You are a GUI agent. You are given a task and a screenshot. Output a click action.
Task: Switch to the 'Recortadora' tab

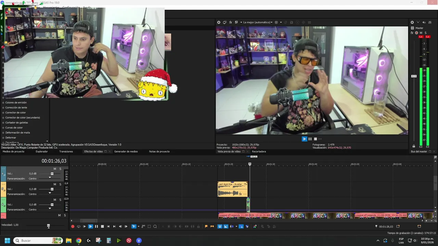tap(259, 151)
